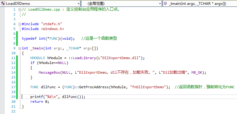This screenshot has height=114, width=237.
Task: Click the MessageBox call on line 14
Action: (49, 72)
